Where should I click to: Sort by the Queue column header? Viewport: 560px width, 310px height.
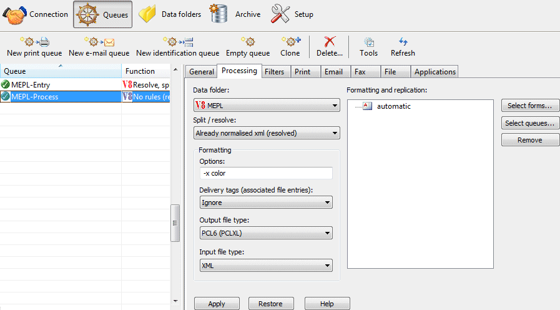pos(61,71)
